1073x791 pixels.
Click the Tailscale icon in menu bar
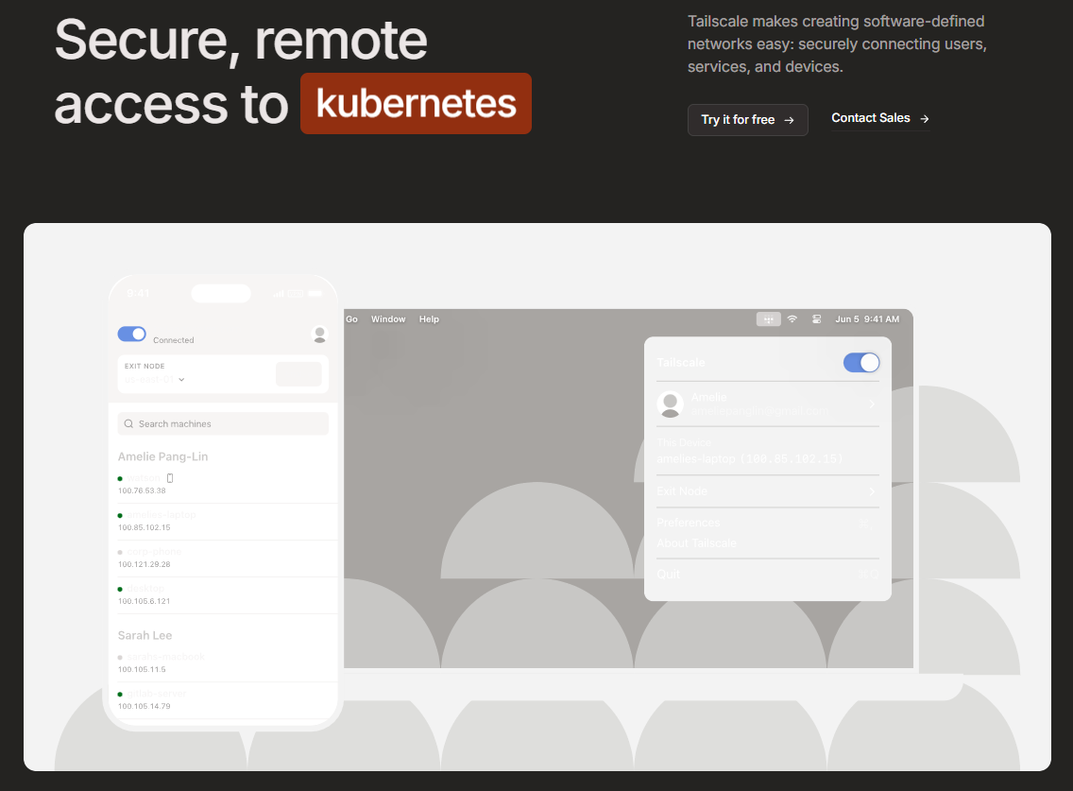[769, 319]
